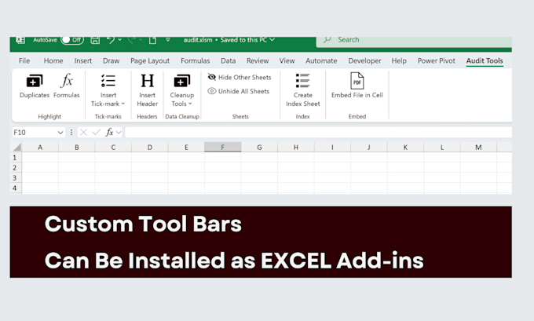Click the Redo arrow icon
This screenshot has width=534, height=321.
coord(132,40)
